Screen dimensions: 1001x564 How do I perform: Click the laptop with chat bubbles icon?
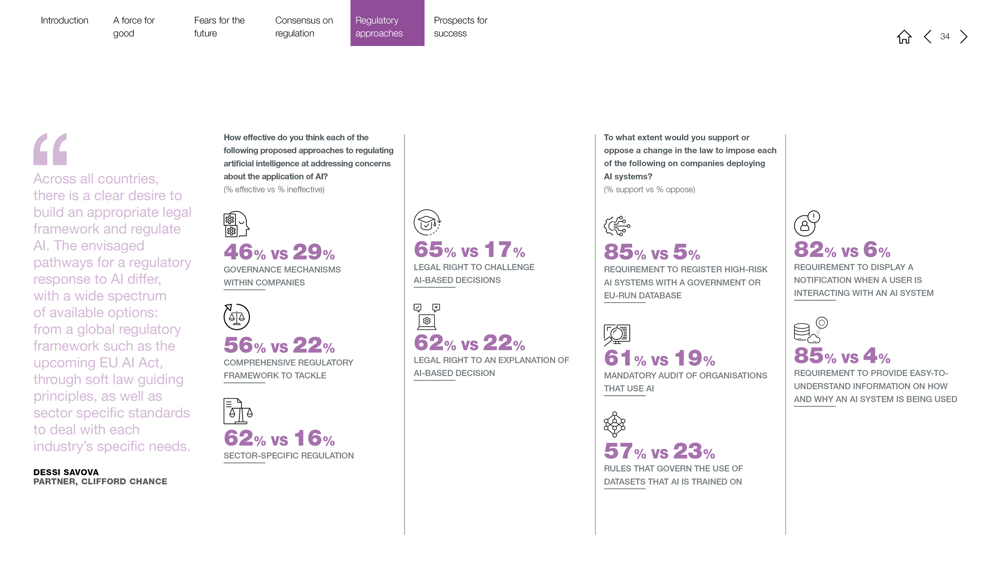pos(427,316)
